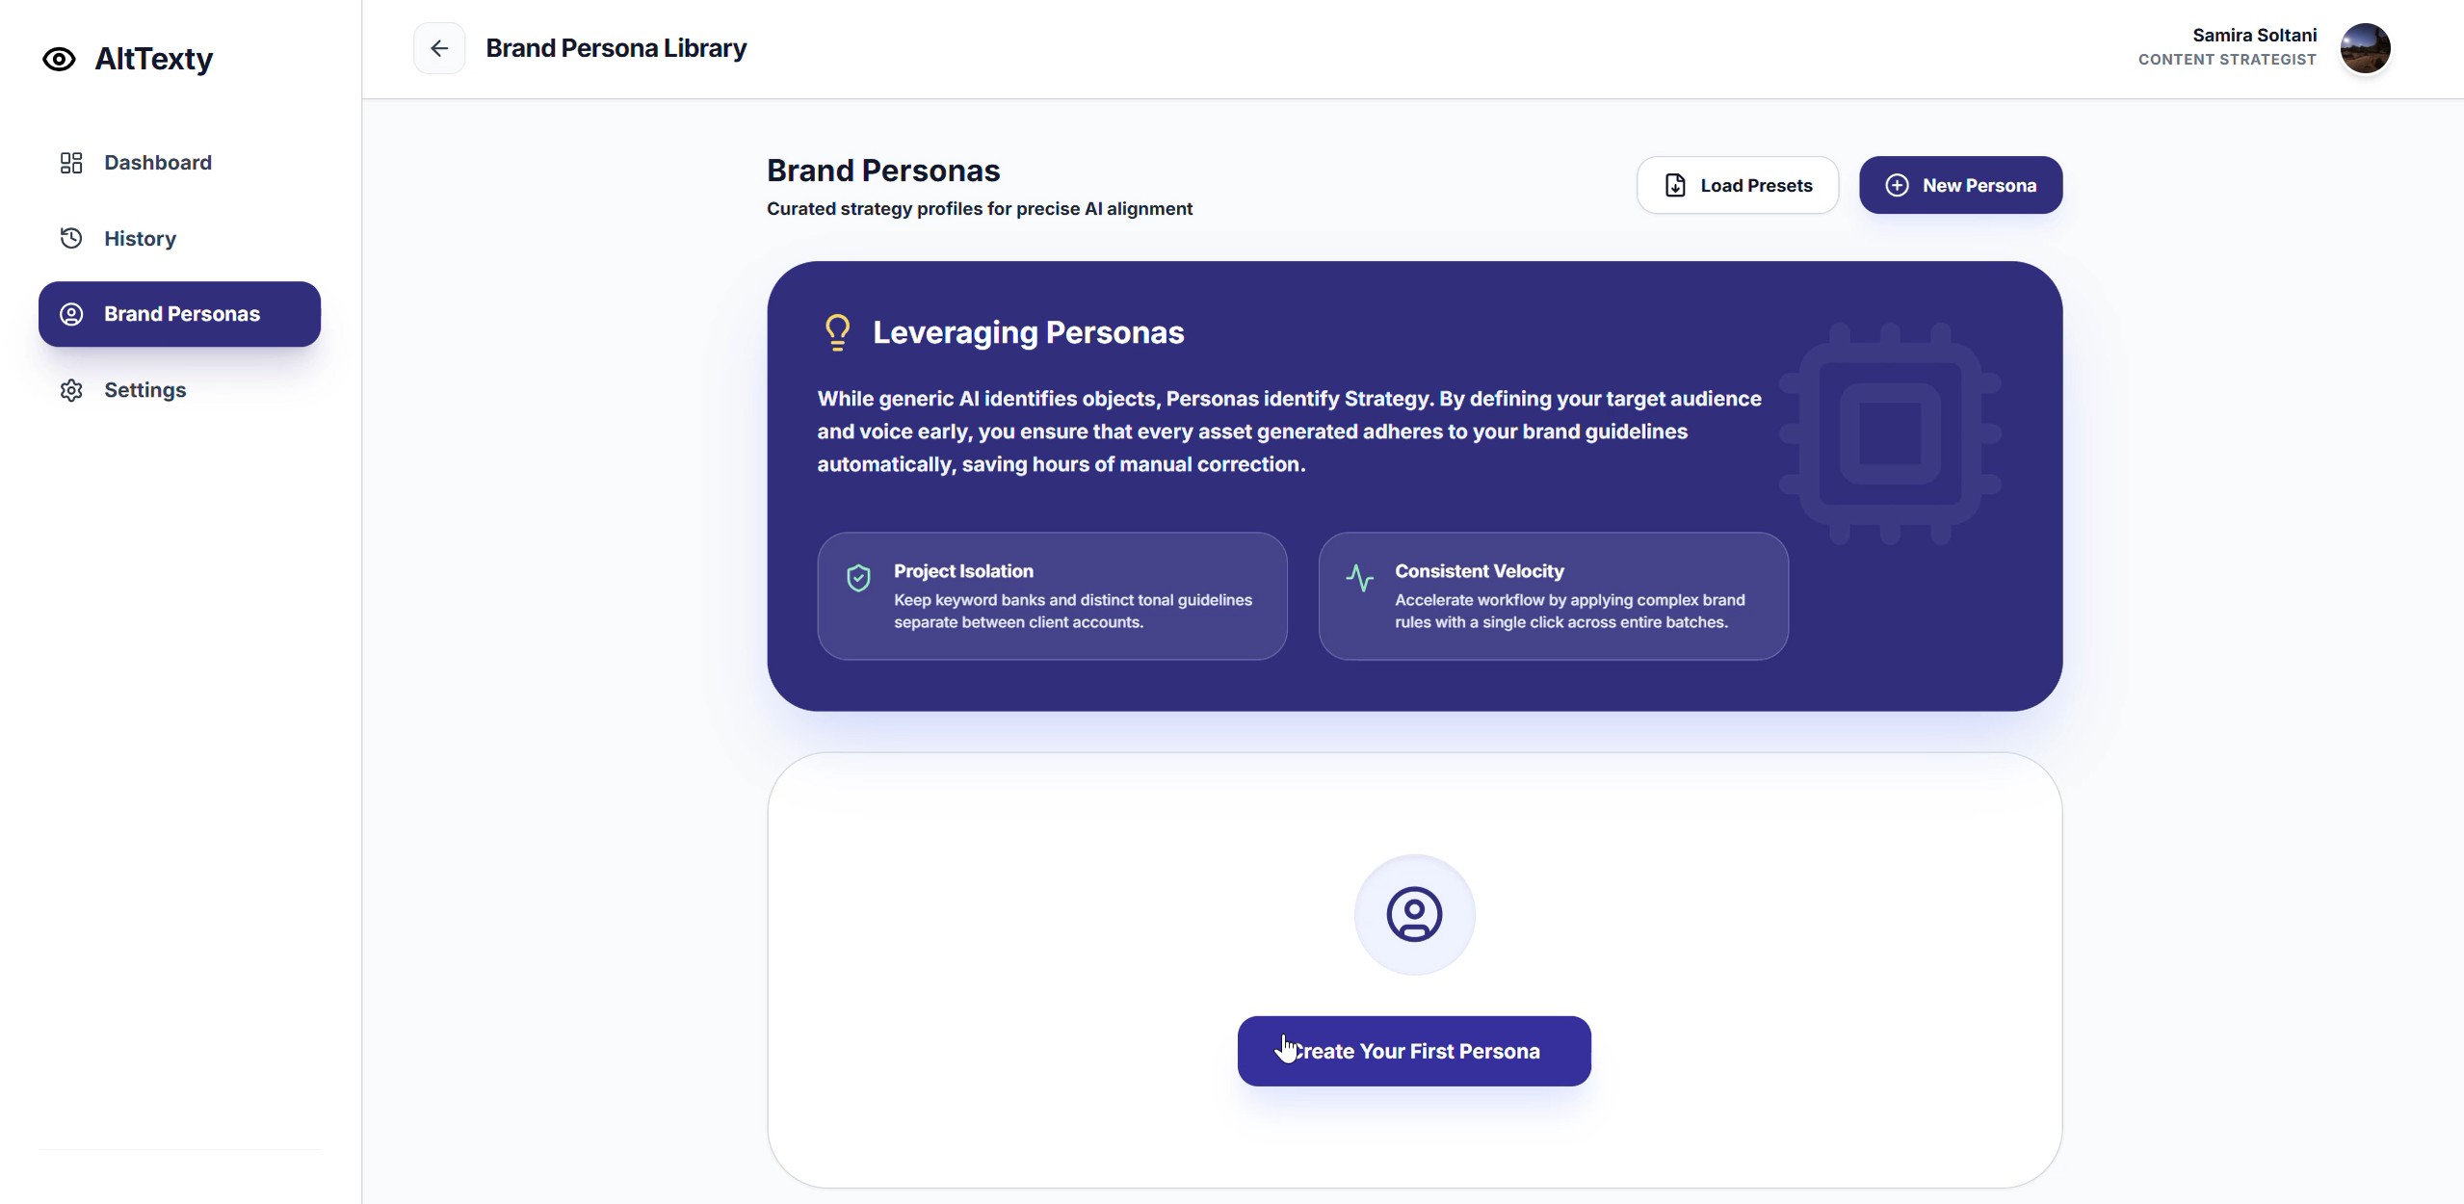Screen dimensions: 2464x1204
Task: Open Samira Soltani's profile avatar
Action: pyautogui.click(x=2365, y=48)
